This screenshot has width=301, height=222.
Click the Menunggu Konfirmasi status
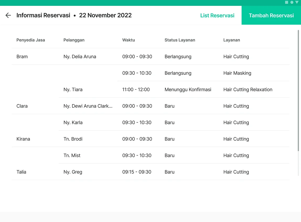coord(188,90)
